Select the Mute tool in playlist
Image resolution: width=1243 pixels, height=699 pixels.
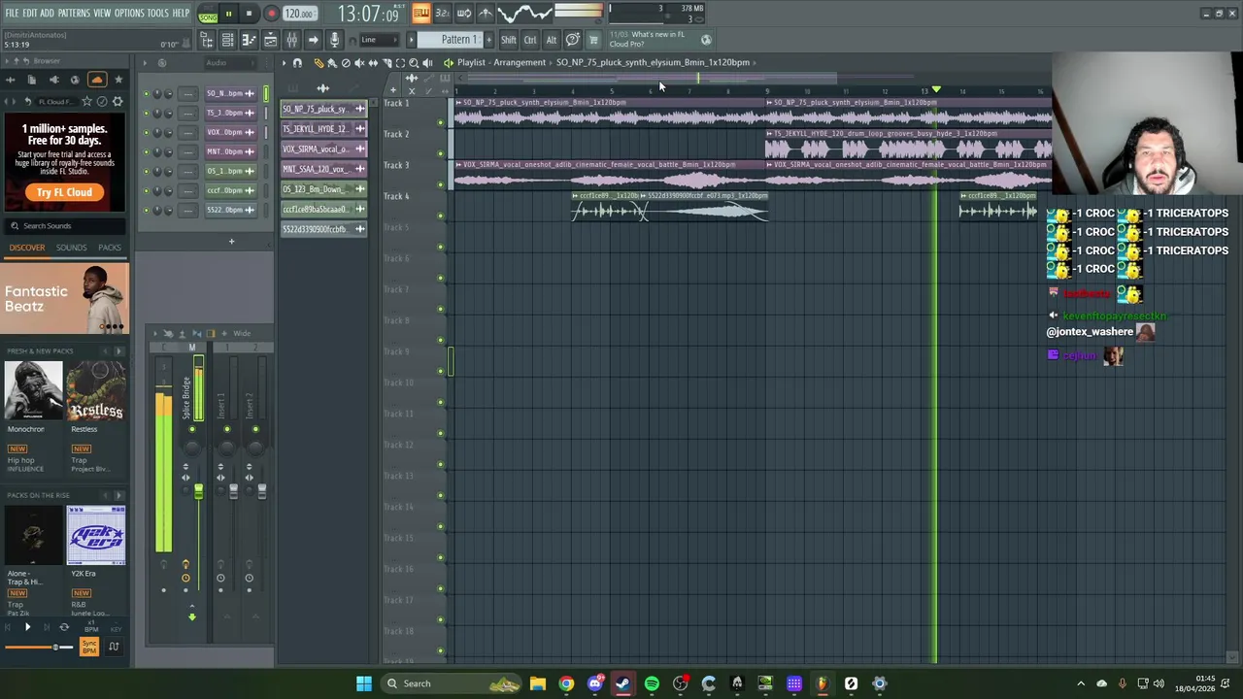pyautogui.click(x=359, y=63)
